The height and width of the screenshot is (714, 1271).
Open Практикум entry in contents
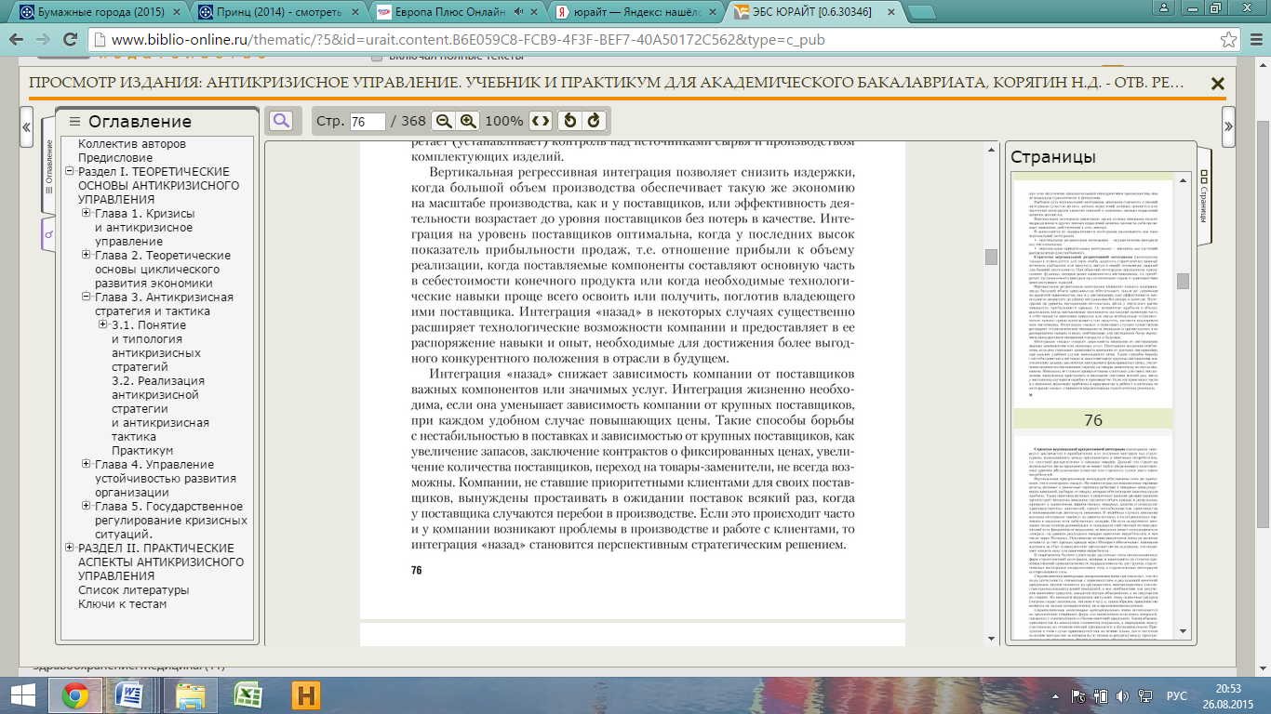pyautogui.click(x=142, y=451)
